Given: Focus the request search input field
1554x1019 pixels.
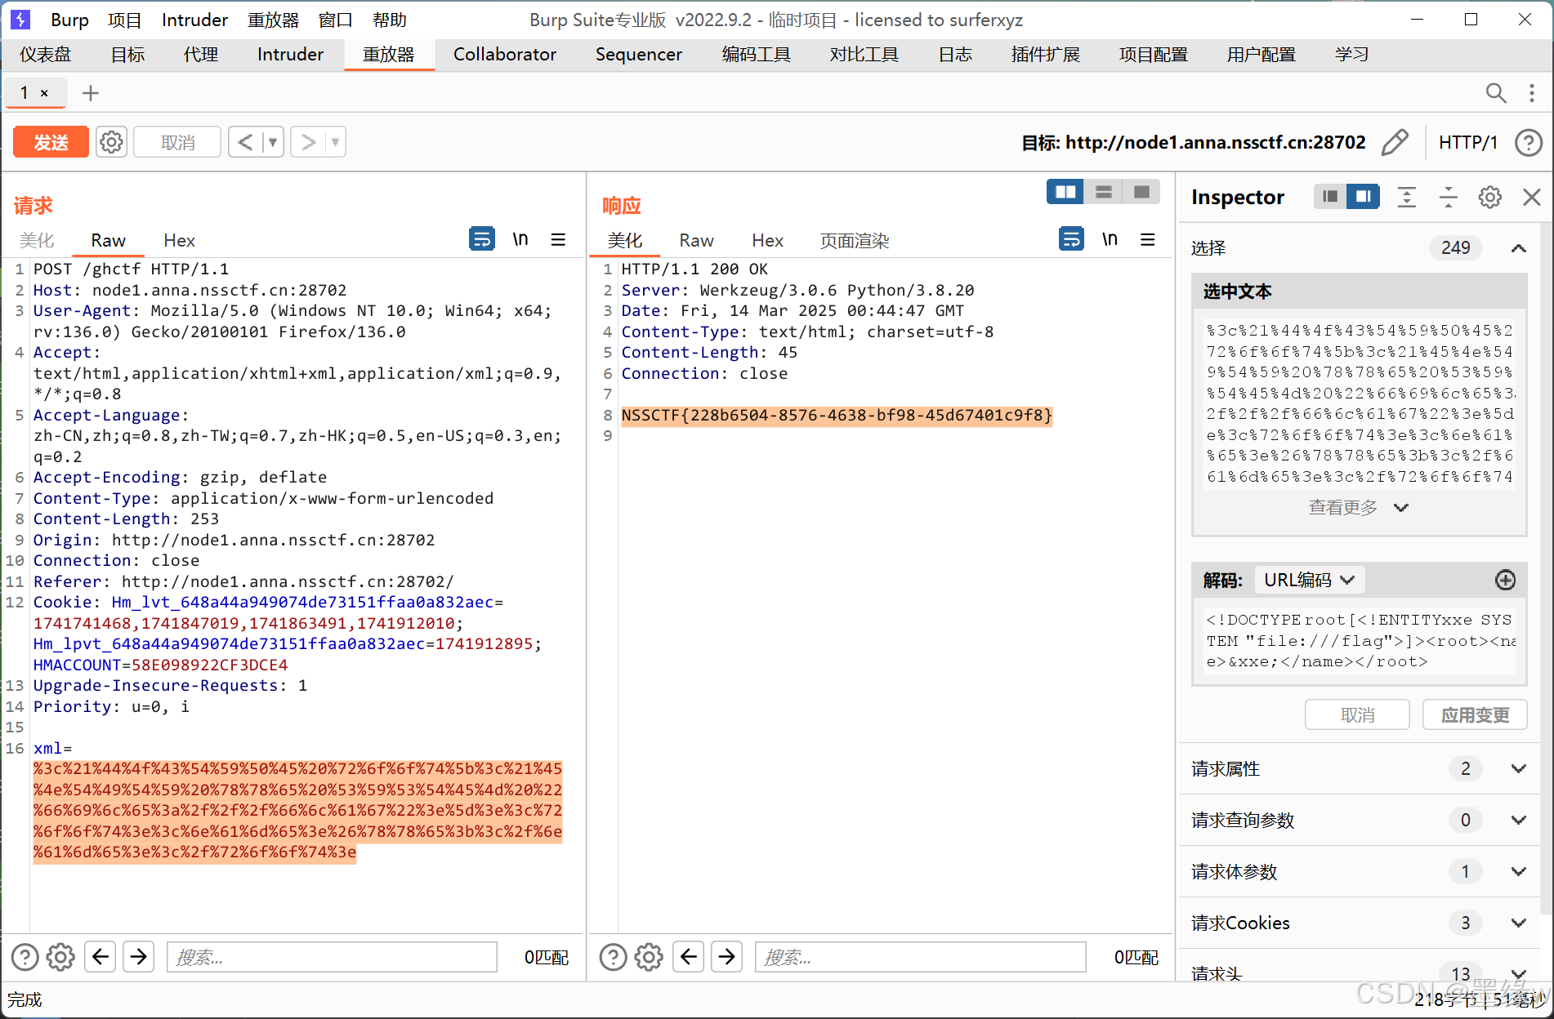Looking at the screenshot, I should click(332, 957).
